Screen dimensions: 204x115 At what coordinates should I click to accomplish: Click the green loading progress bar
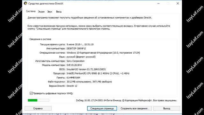(38, 100)
